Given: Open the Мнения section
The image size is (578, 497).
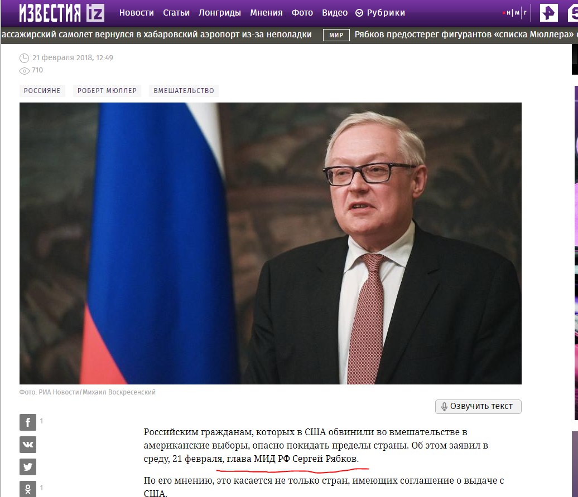Looking at the screenshot, I should coord(266,13).
